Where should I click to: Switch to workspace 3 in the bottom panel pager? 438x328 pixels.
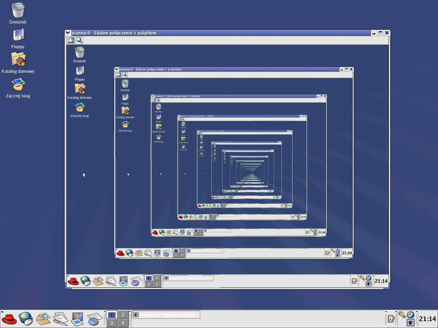click(112, 323)
